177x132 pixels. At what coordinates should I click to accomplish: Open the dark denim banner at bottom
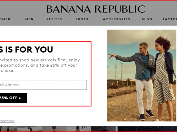point(147,129)
